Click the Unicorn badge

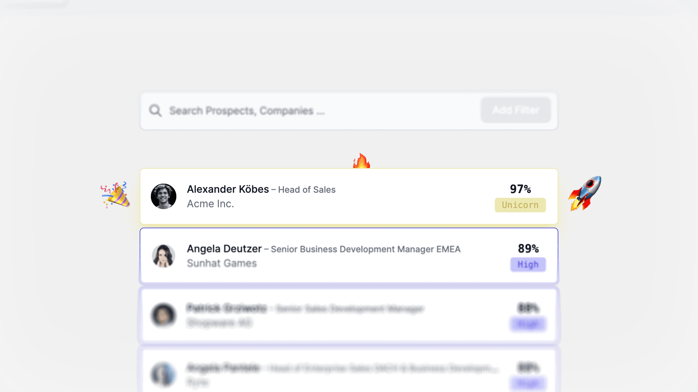pyautogui.click(x=520, y=205)
